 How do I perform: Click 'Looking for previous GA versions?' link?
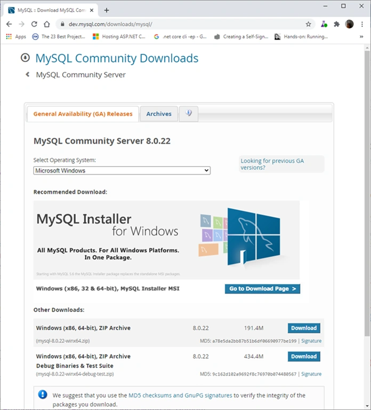coord(272,164)
